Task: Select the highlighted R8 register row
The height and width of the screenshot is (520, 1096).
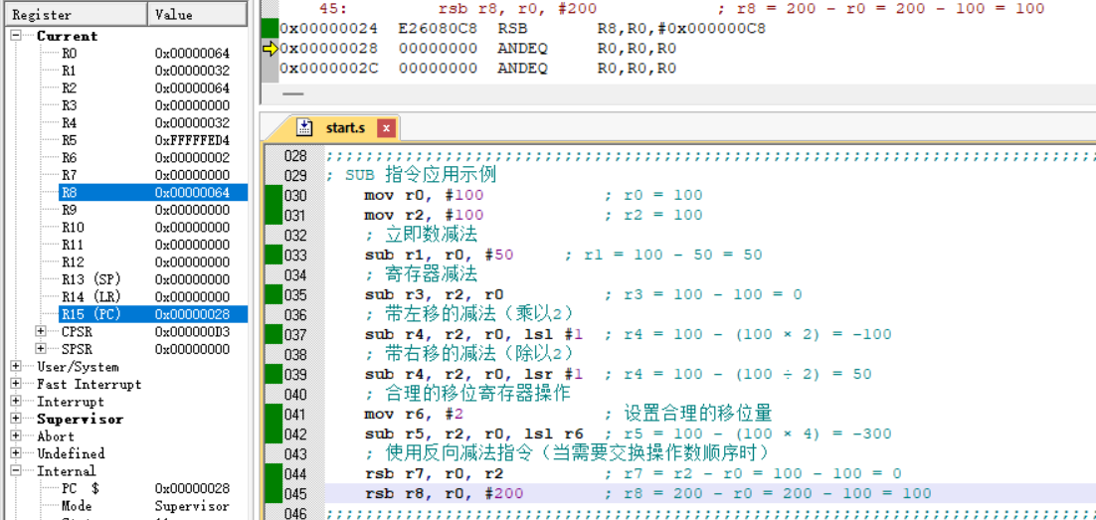Action: [153, 192]
